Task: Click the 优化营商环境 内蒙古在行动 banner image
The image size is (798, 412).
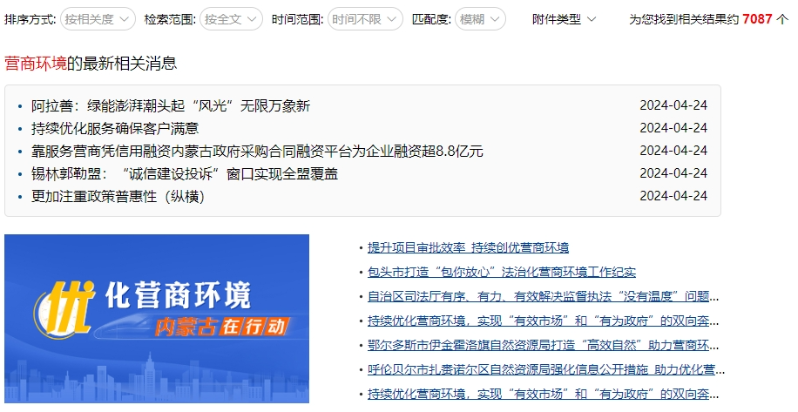Action: coord(157,319)
